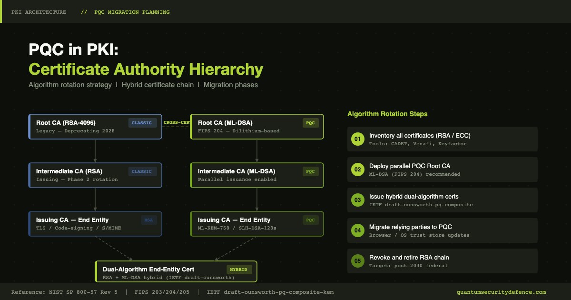Click the CROSS-CERT connector label
This screenshot has width=571, height=300.
click(177, 122)
